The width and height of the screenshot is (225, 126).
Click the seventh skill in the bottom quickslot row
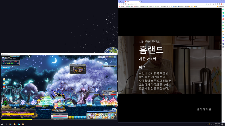[106, 117]
